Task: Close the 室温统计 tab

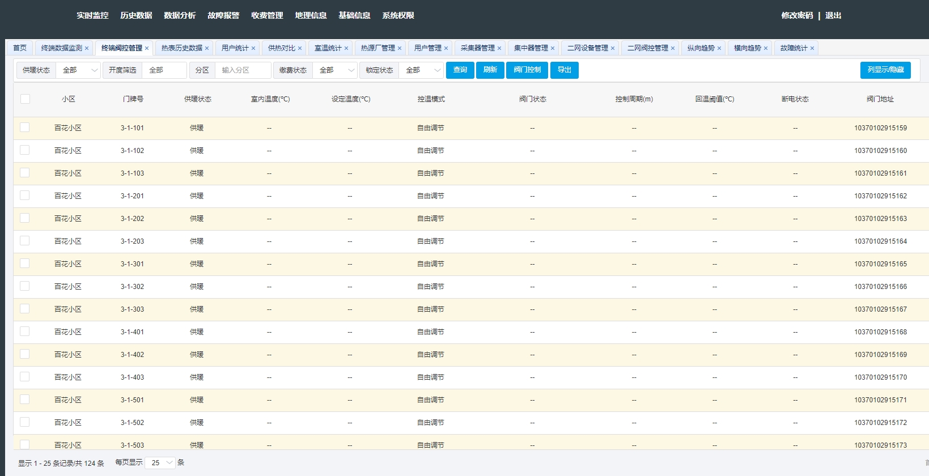Action: [x=346, y=48]
